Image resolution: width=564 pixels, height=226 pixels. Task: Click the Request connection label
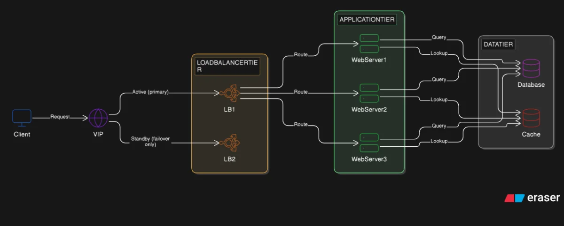(x=60, y=117)
